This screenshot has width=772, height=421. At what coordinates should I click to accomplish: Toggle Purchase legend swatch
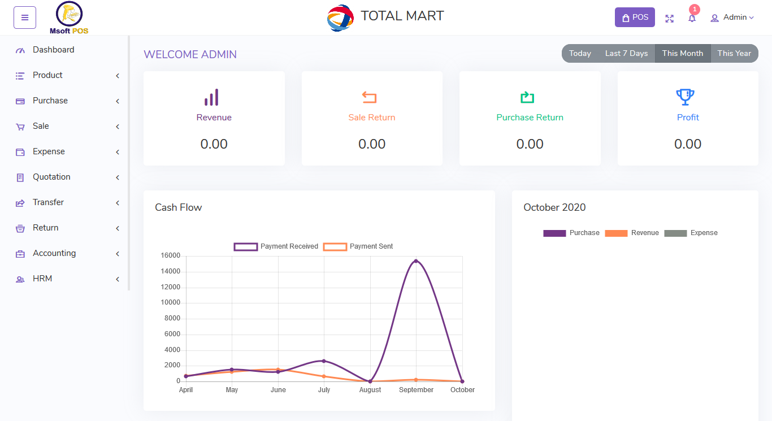pos(554,233)
